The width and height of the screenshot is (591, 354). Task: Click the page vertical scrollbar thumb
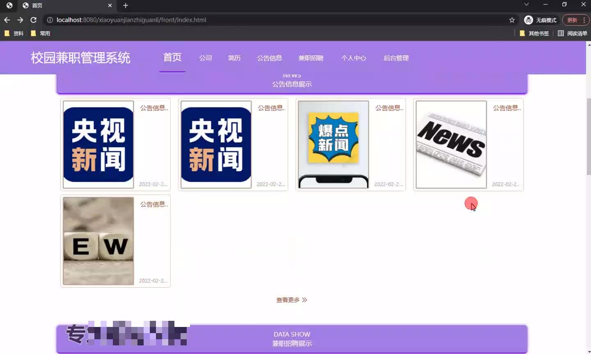pos(589,136)
